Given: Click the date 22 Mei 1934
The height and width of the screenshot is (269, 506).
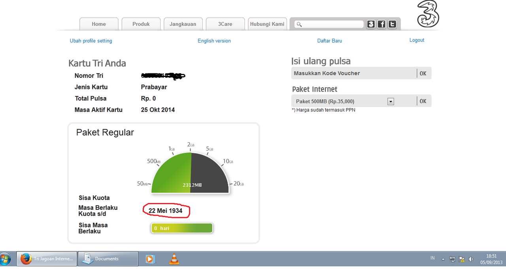Looking at the screenshot, I should 166,211.
